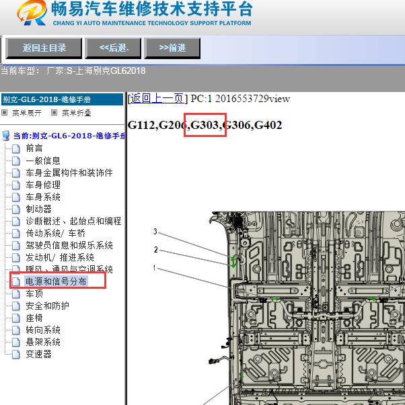Go forward with the >>前进 button
Image resolution: width=405 pixels, height=405 pixels.
(172, 48)
